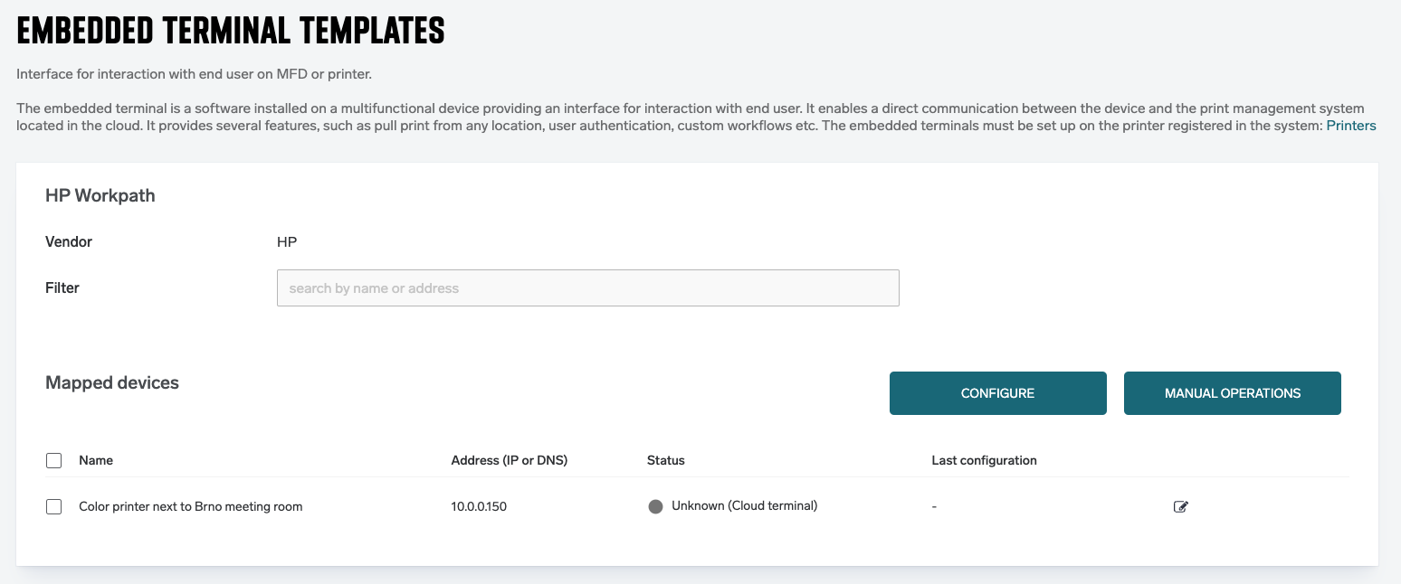1401x584 pixels.
Task: Follow the Printers link
Action: pyautogui.click(x=1350, y=126)
